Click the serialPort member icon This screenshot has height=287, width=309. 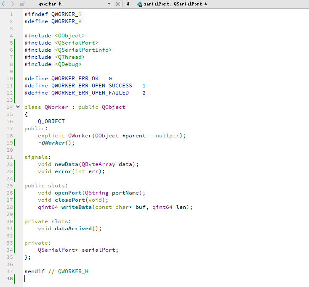pos(140,4)
